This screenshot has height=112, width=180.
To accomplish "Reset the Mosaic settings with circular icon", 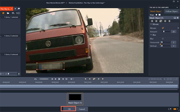I will (178, 28).
